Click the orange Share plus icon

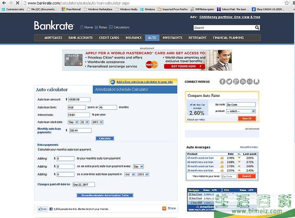coord(164,208)
